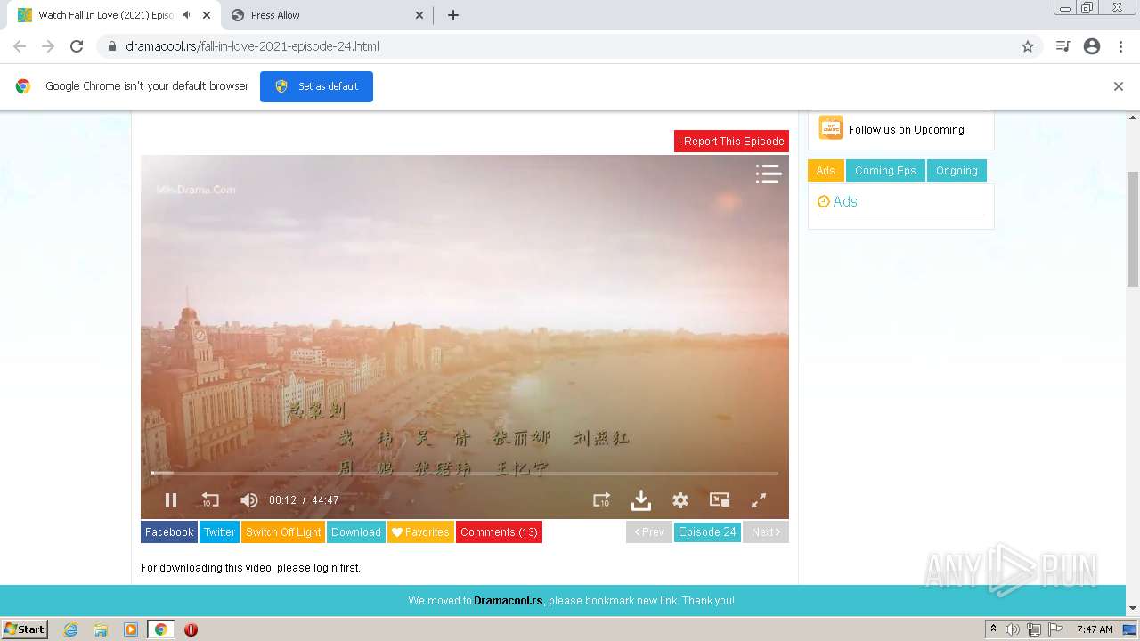Set Chrome as default browser
Viewport: 1140px width, 641px height.
tap(316, 86)
